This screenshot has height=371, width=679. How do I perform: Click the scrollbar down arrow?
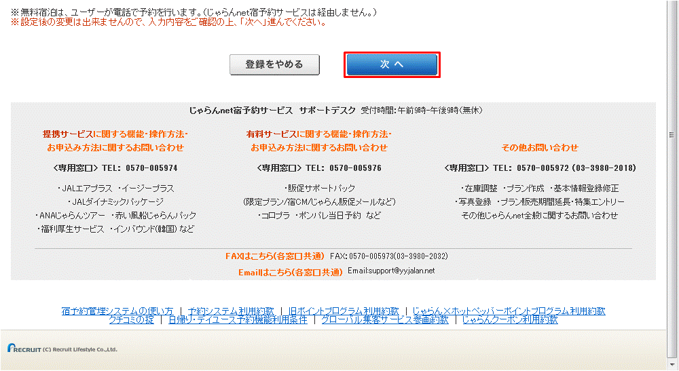tap(672, 366)
